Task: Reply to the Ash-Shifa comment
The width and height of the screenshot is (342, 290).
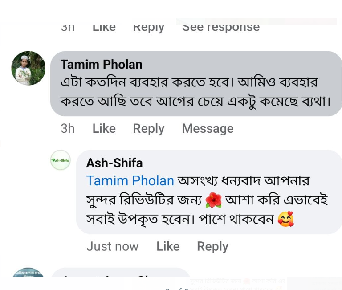Action: (212, 246)
